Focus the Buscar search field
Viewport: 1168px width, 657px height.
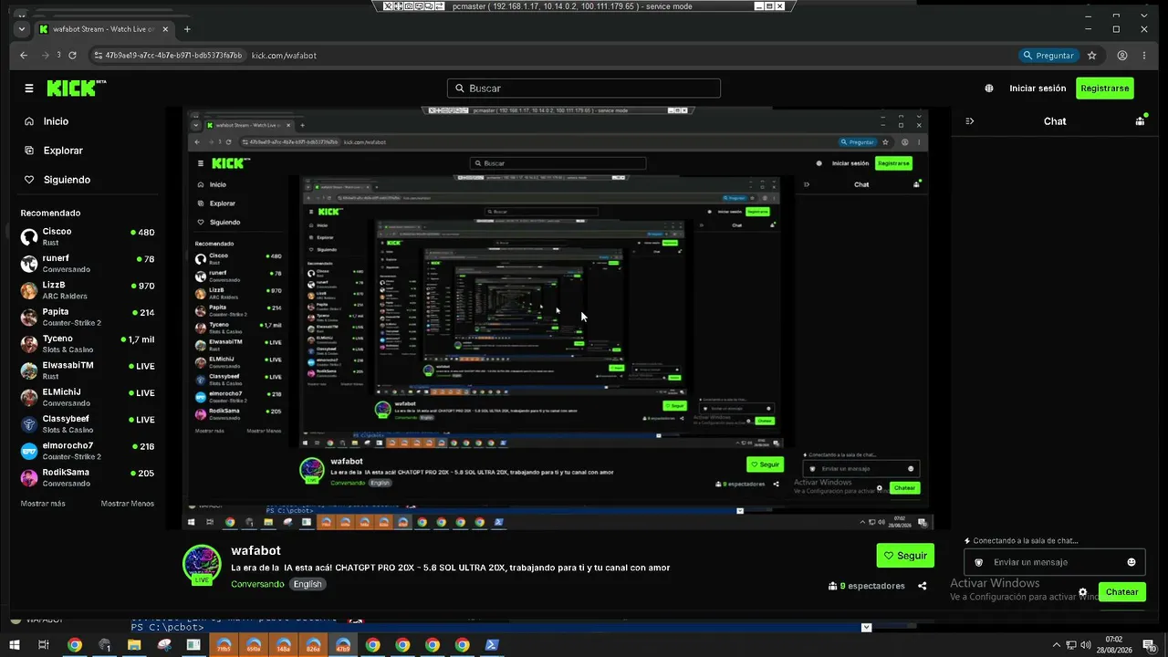click(584, 89)
